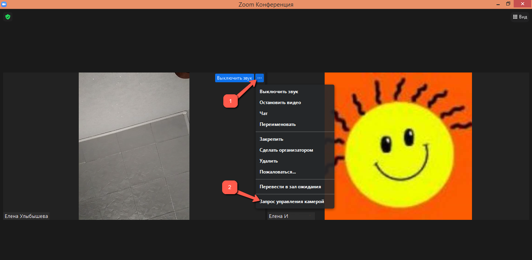
Task: Click the three-dots more options button
Action: coord(260,78)
